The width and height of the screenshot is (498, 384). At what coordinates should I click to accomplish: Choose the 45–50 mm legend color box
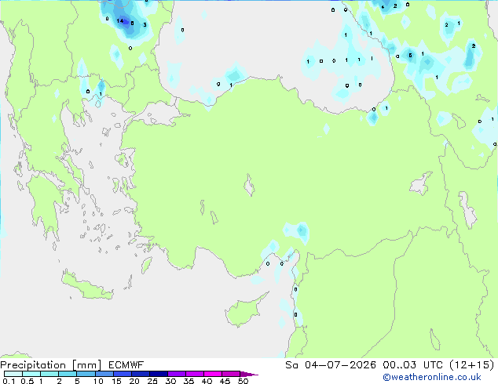(x=231, y=374)
